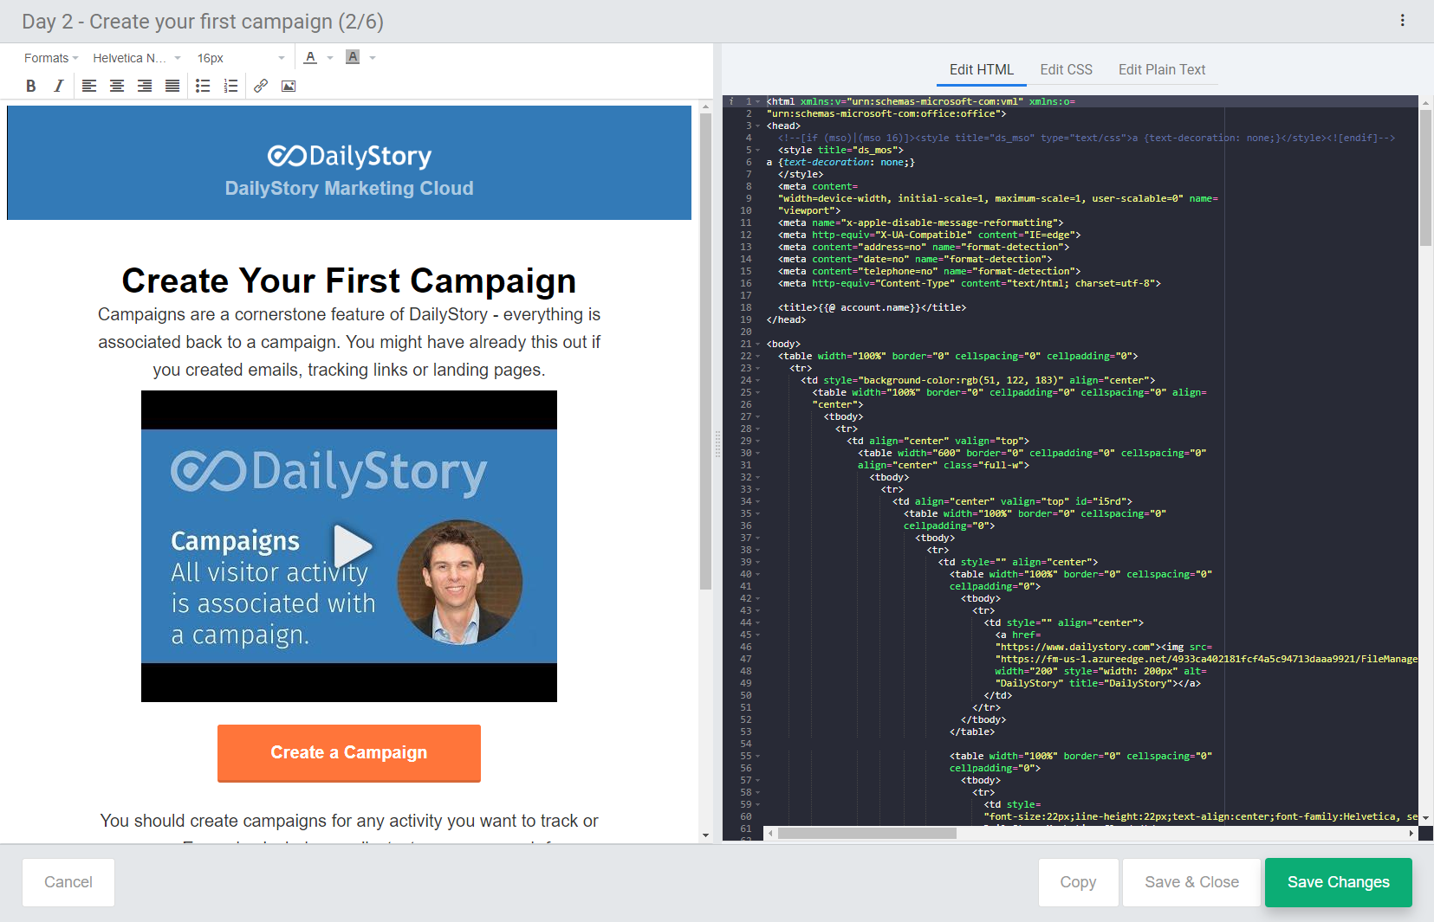
Task: Justify text alignment
Action: pyautogui.click(x=172, y=86)
